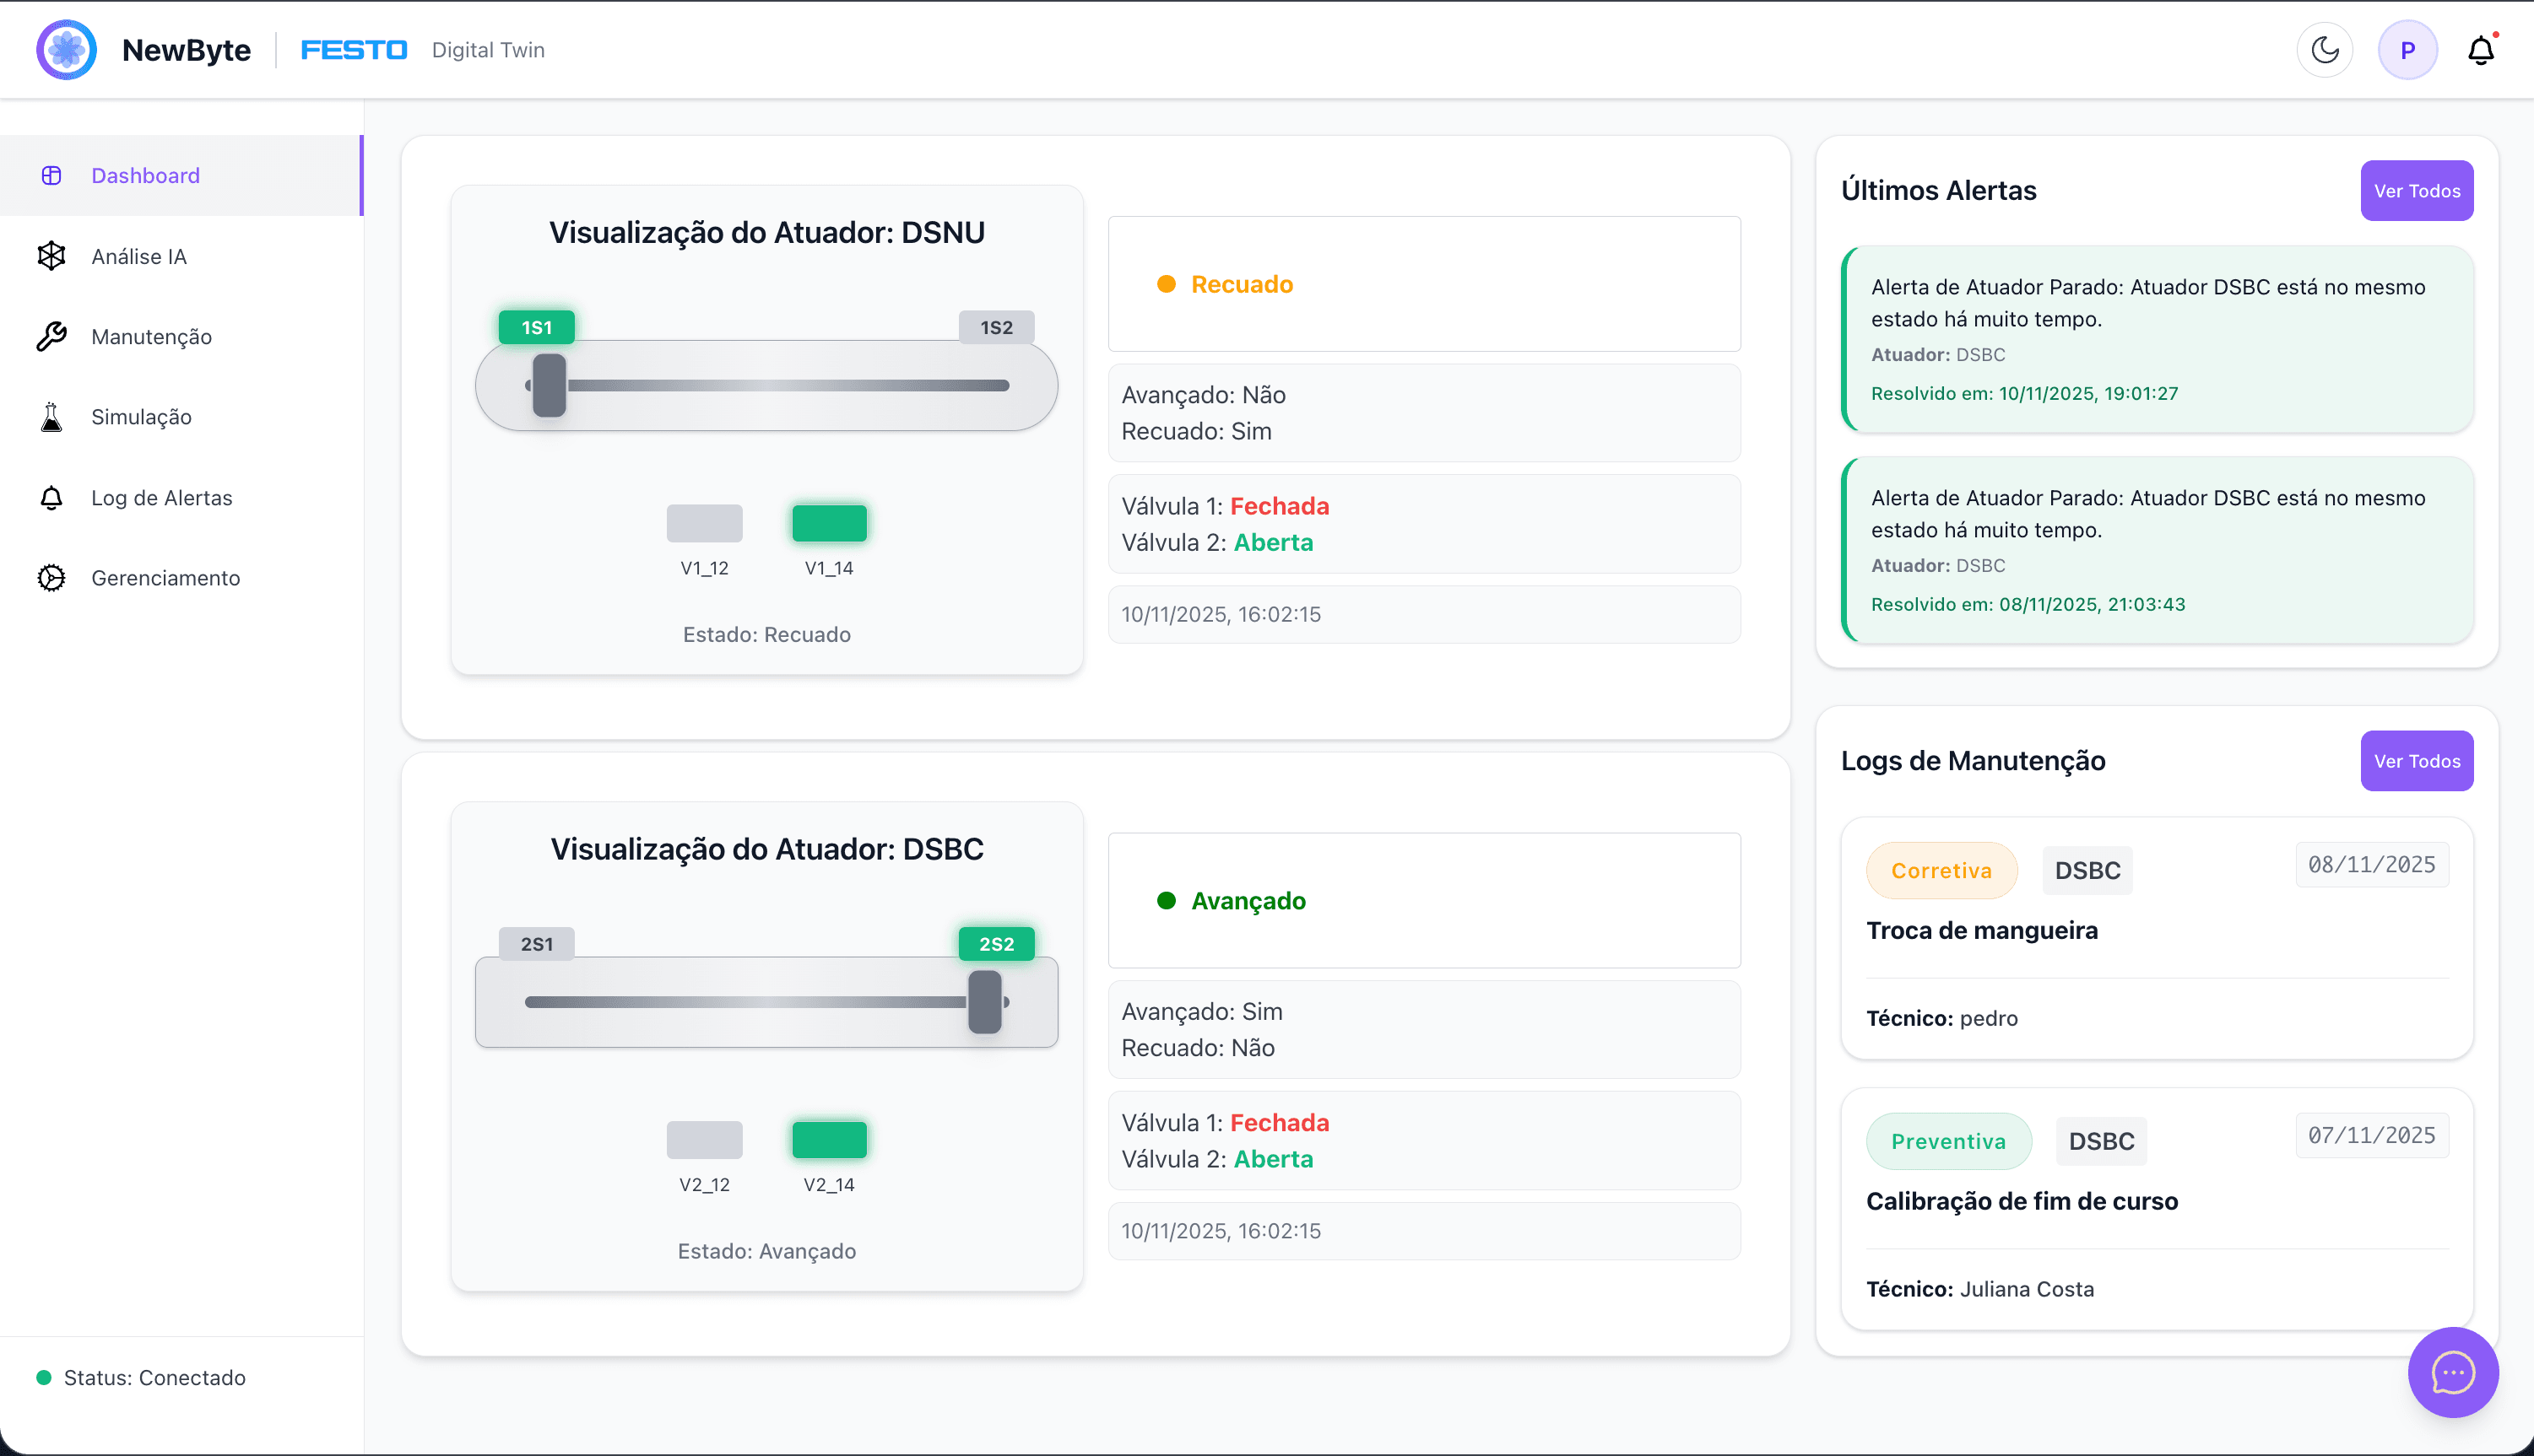Click the DSNU actuator piston slider handle
The image size is (2534, 1456).
550,386
